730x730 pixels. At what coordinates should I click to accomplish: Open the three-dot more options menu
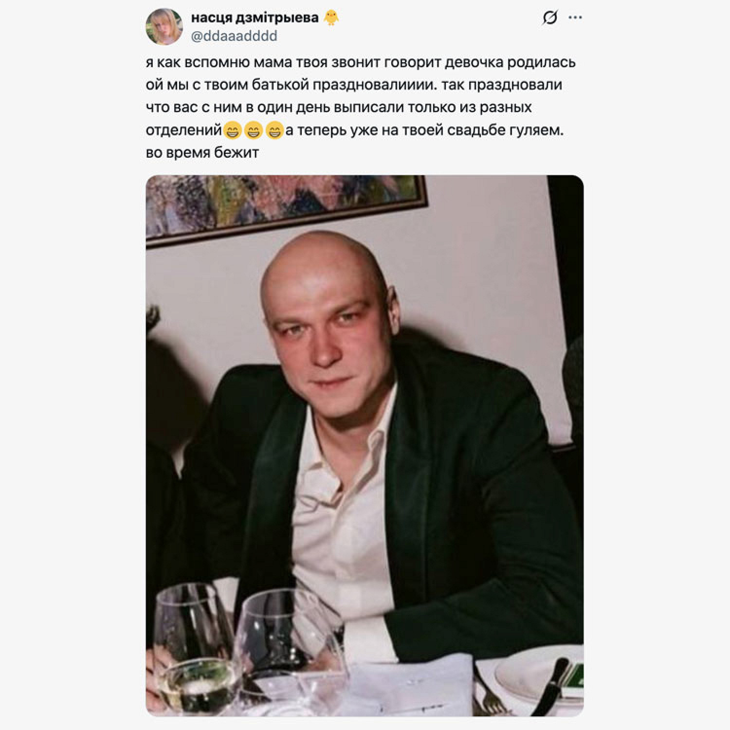click(575, 18)
